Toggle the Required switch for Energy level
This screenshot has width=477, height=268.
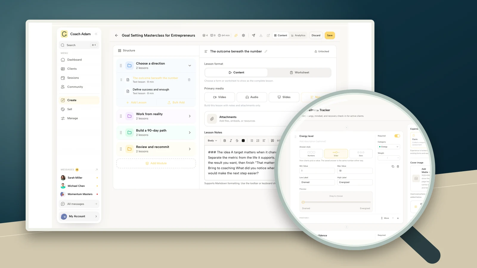coord(397,136)
